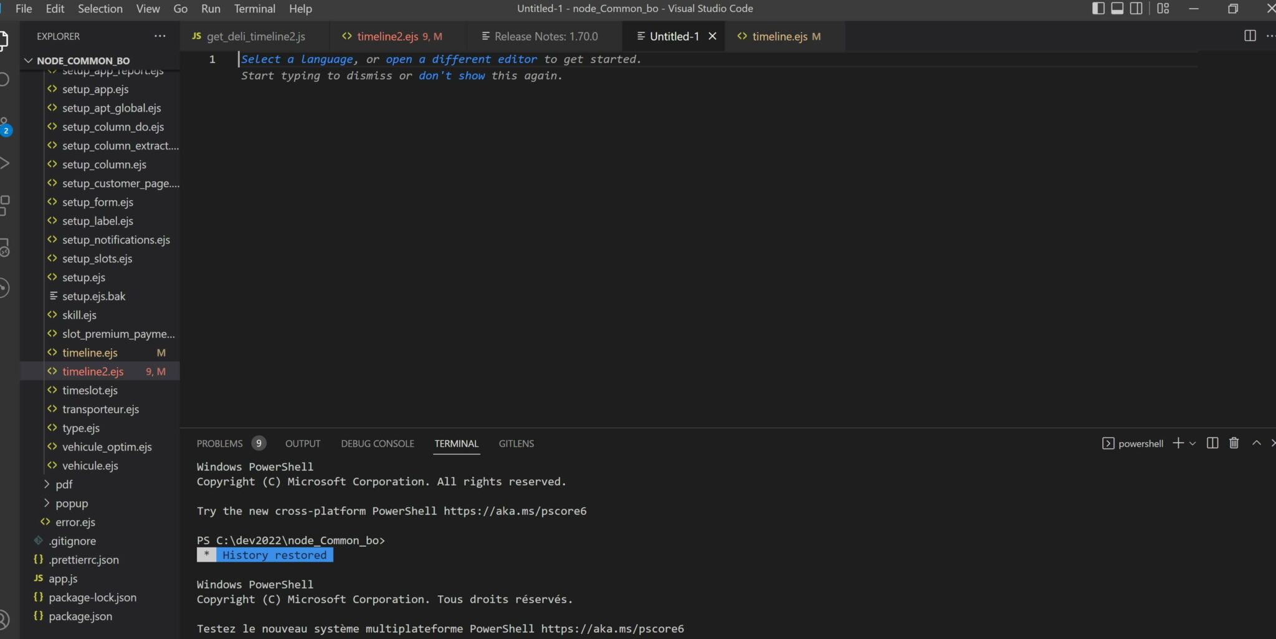Toggle the bottom panel visibility
The height and width of the screenshot is (639, 1276).
click(x=1116, y=8)
